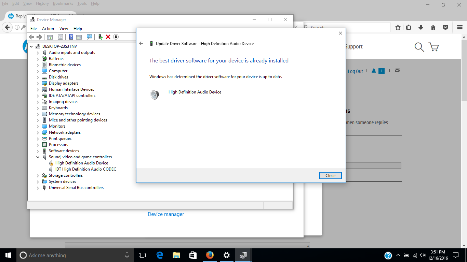Expand the Network adapters node

38,132
